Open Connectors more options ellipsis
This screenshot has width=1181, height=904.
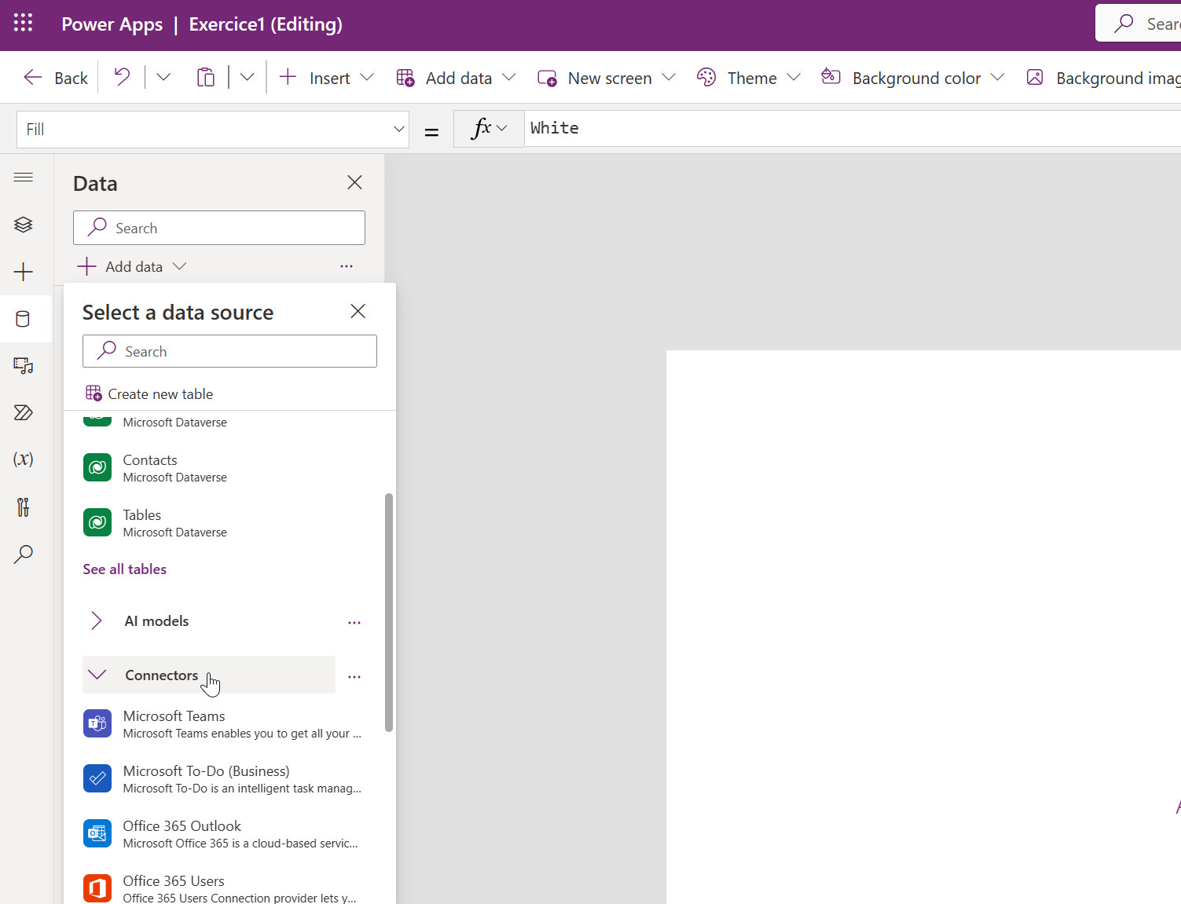354,676
